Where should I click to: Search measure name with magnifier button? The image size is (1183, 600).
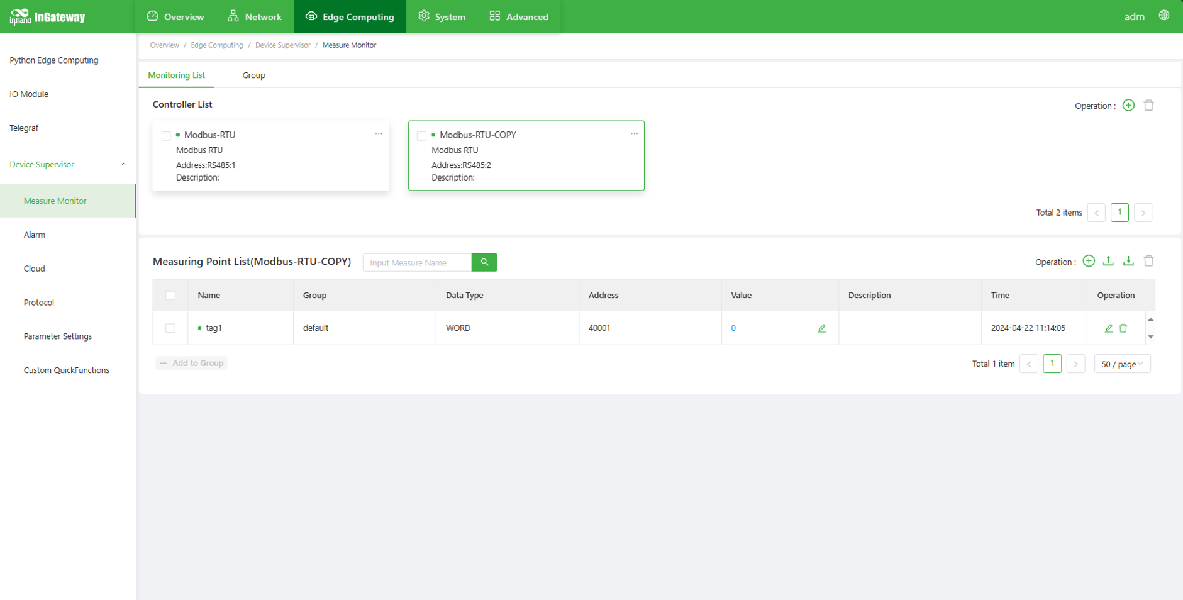point(484,262)
